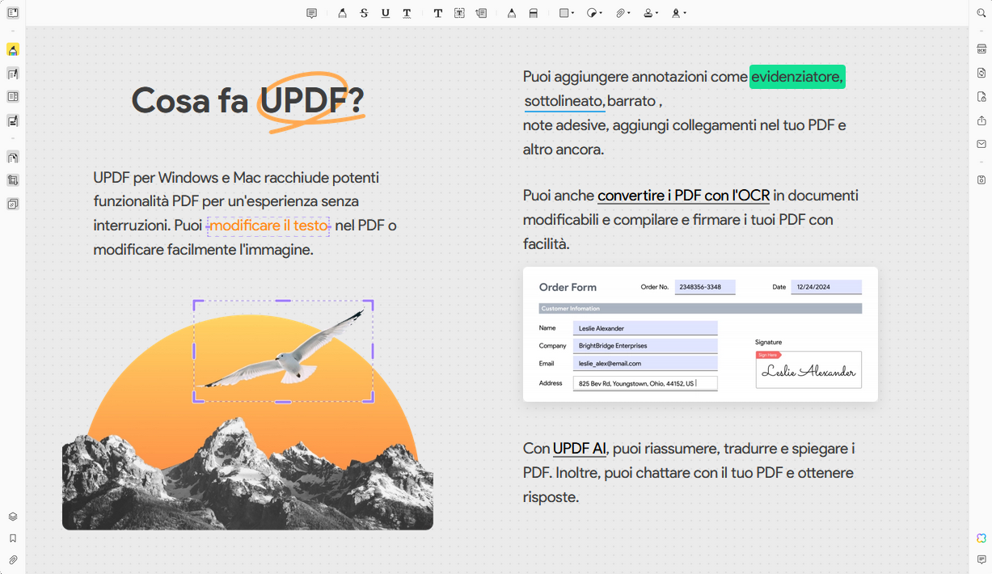This screenshot has height=574, width=992.
Task: Click the share/upload icon in right sidebar
Action: 981,120
